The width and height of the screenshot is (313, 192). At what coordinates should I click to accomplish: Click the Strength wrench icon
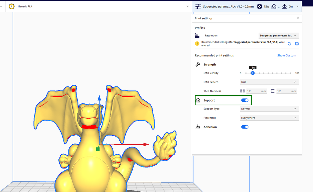197,64
